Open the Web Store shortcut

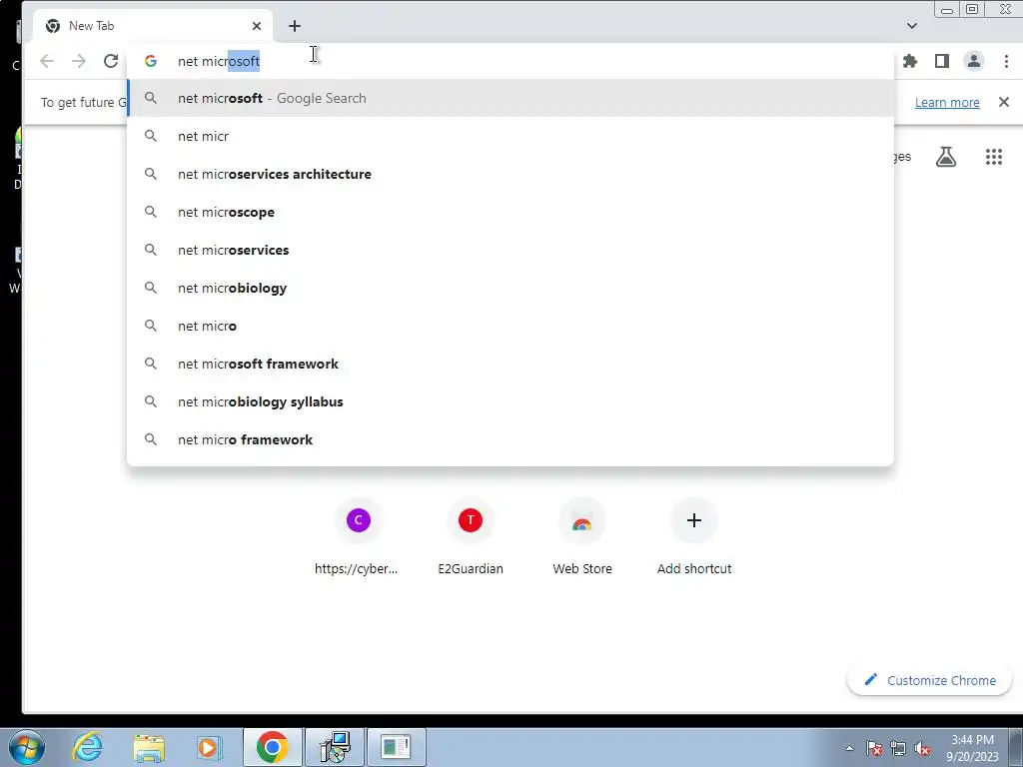click(x=582, y=536)
